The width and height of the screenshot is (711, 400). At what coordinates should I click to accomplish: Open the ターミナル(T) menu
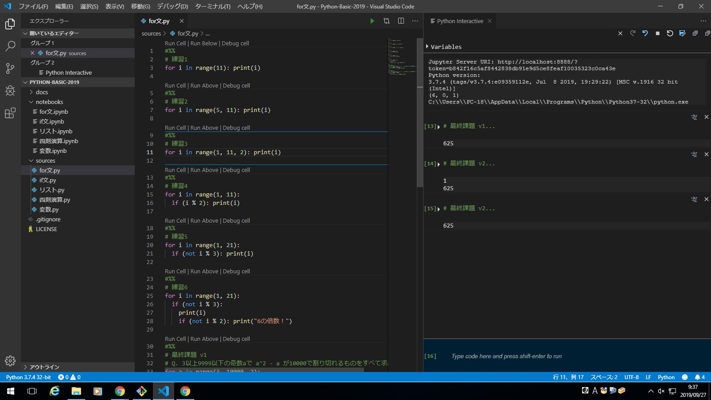[x=212, y=7]
